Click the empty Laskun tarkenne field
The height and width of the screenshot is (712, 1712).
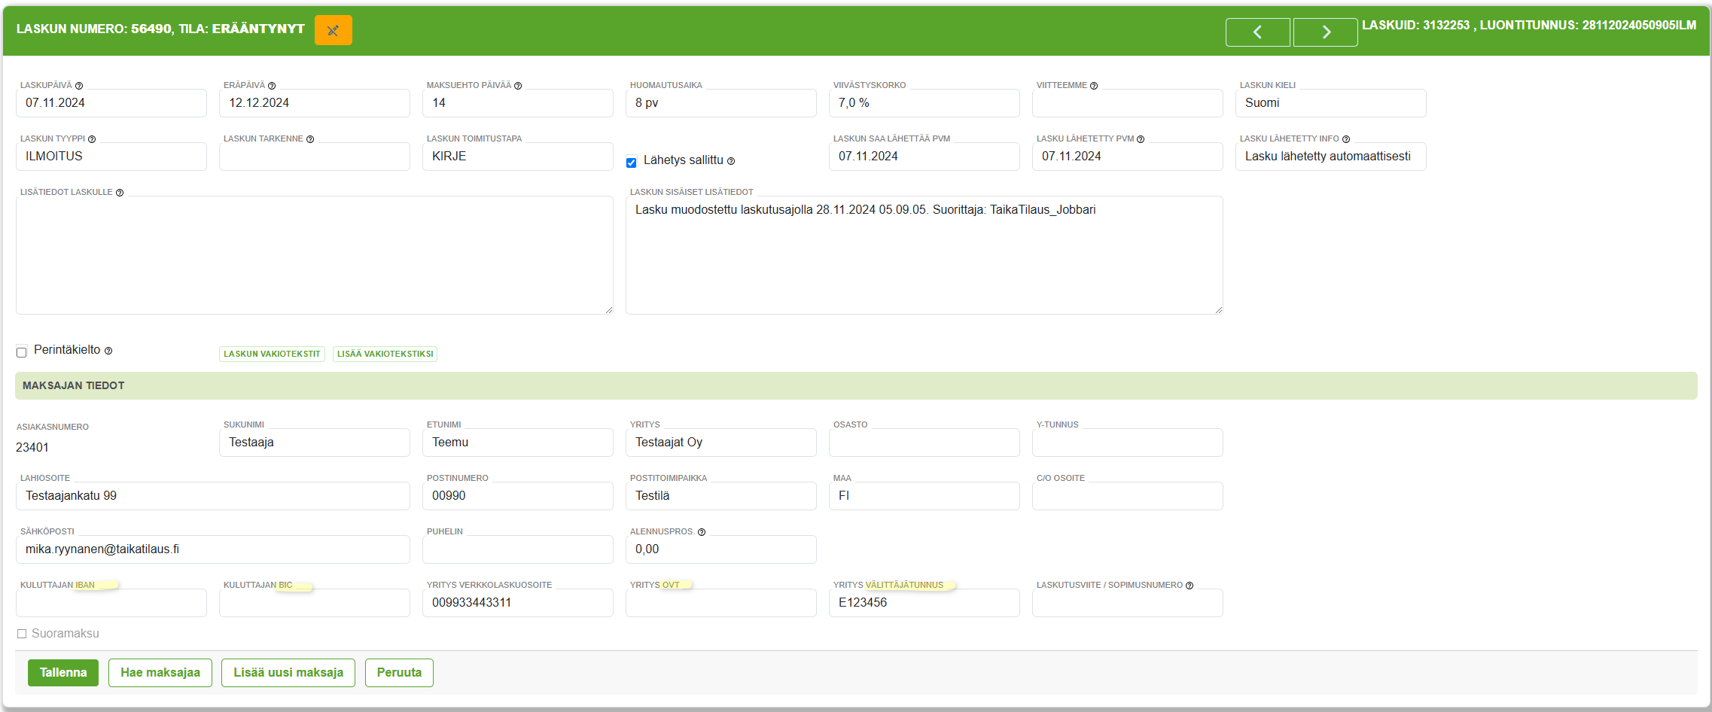(x=315, y=157)
